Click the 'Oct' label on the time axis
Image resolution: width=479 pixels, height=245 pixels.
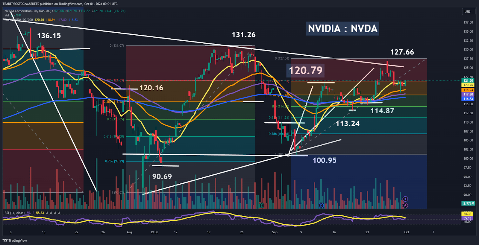pyautogui.click(x=407, y=232)
